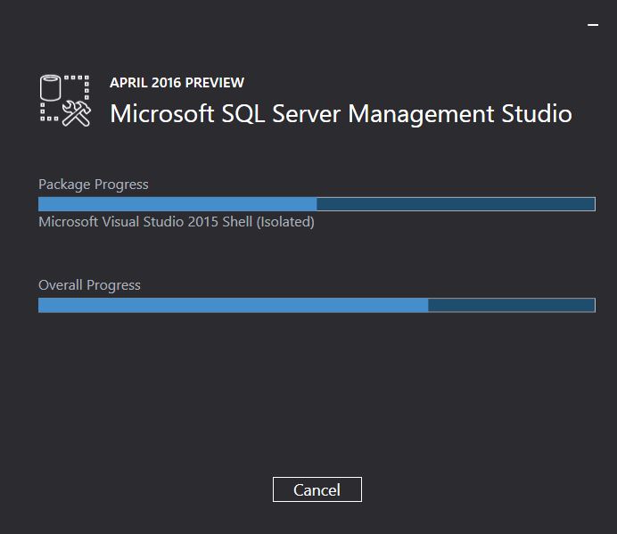Click the word Studio in the main title
The image size is (617, 534).
point(536,114)
